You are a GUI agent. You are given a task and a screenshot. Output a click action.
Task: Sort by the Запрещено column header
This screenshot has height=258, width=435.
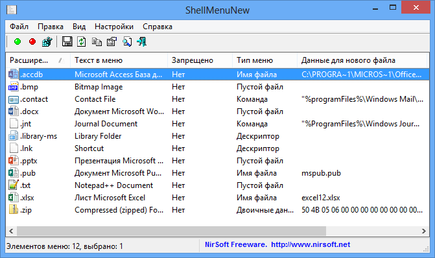coord(200,60)
